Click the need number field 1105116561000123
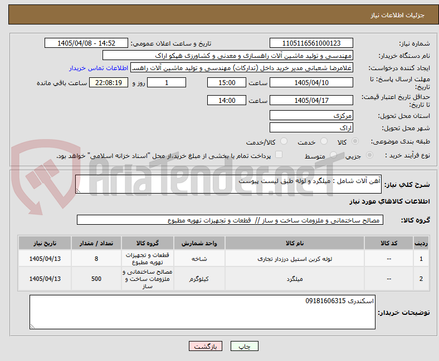439x361 pixels. pos(311,43)
